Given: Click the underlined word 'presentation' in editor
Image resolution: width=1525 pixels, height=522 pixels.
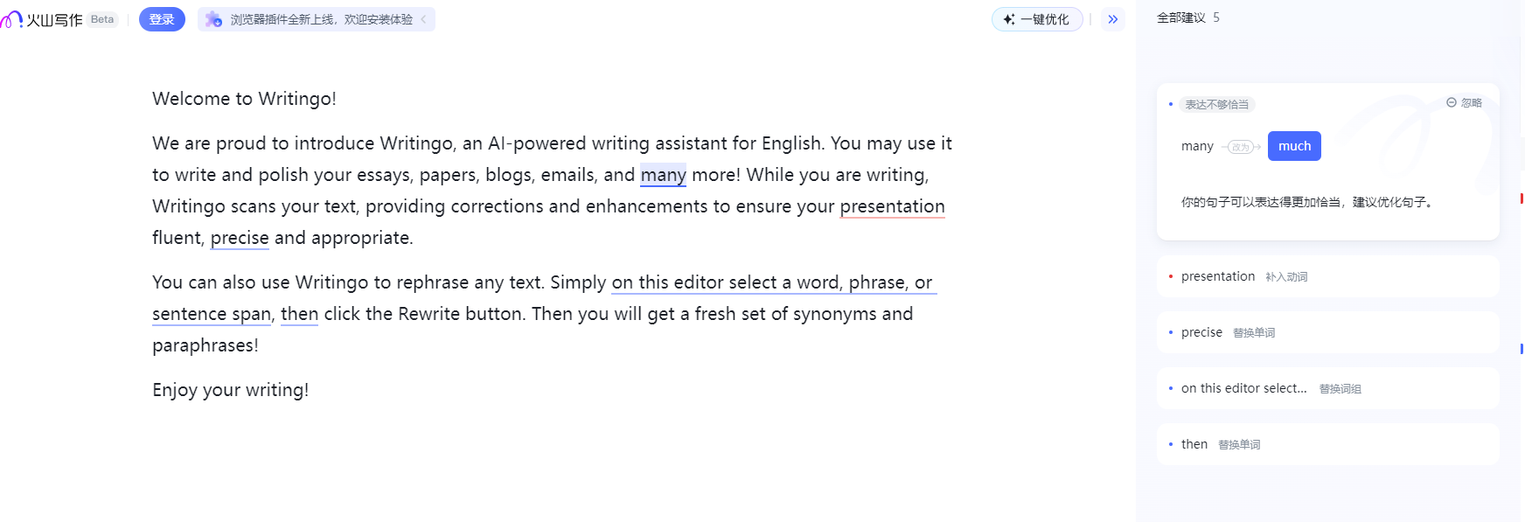Looking at the screenshot, I should [892, 206].
